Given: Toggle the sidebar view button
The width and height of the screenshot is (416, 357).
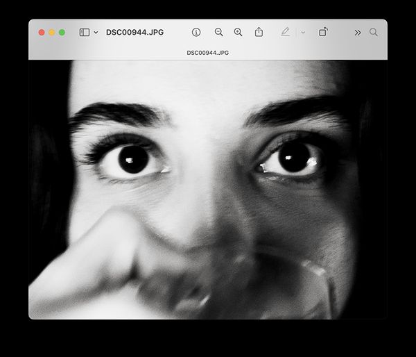Looking at the screenshot, I should (85, 33).
